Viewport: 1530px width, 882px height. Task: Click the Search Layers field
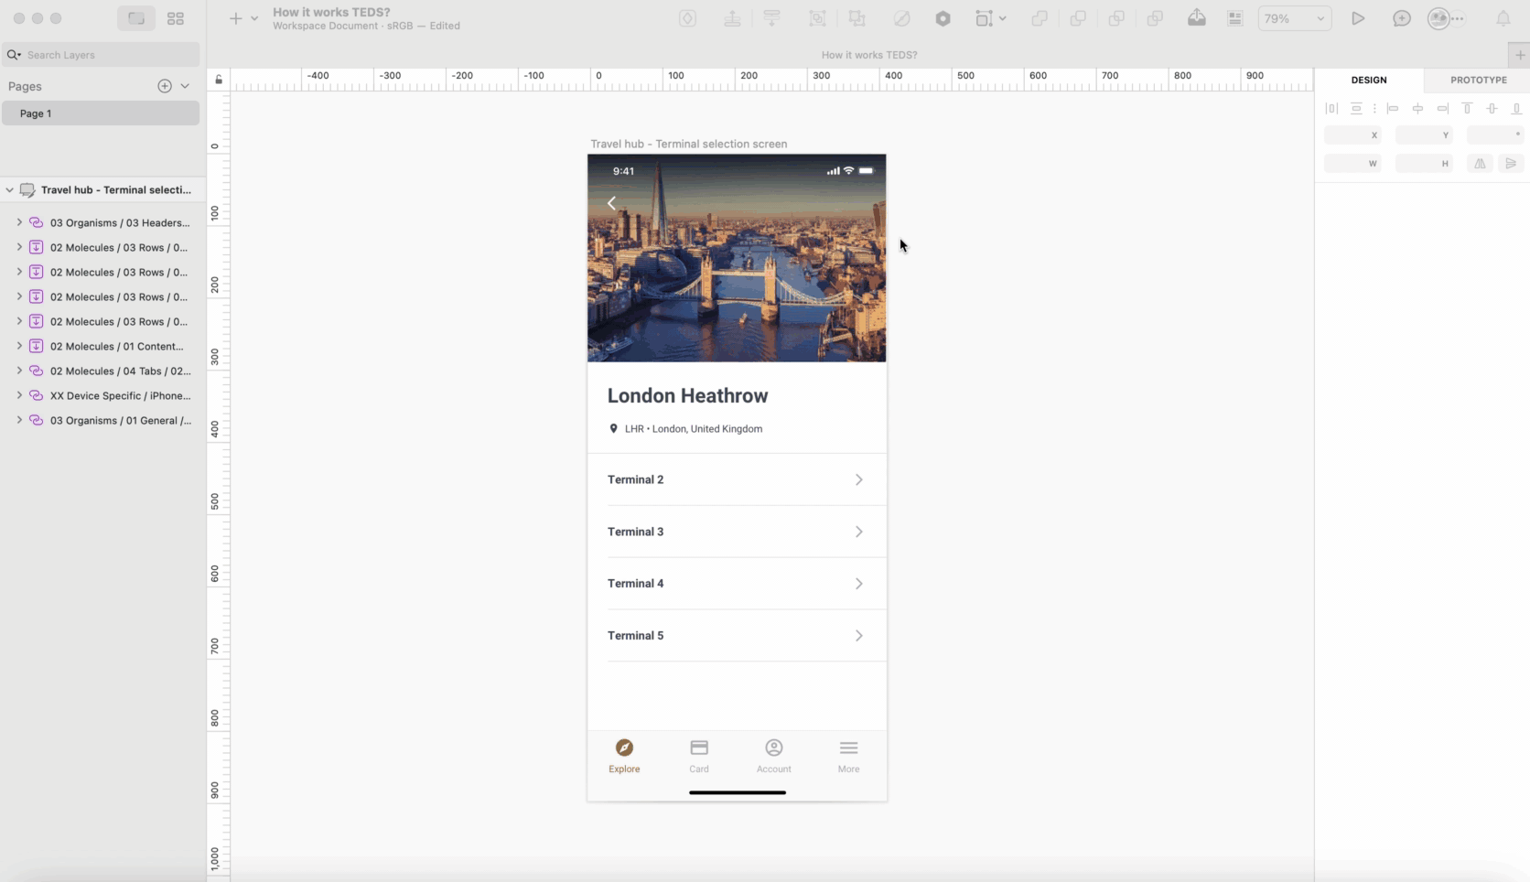point(101,55)
